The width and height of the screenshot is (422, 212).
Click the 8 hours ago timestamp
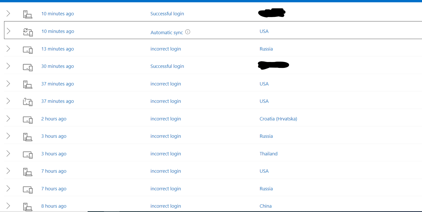pyautogui.click(x=54, y=206)
